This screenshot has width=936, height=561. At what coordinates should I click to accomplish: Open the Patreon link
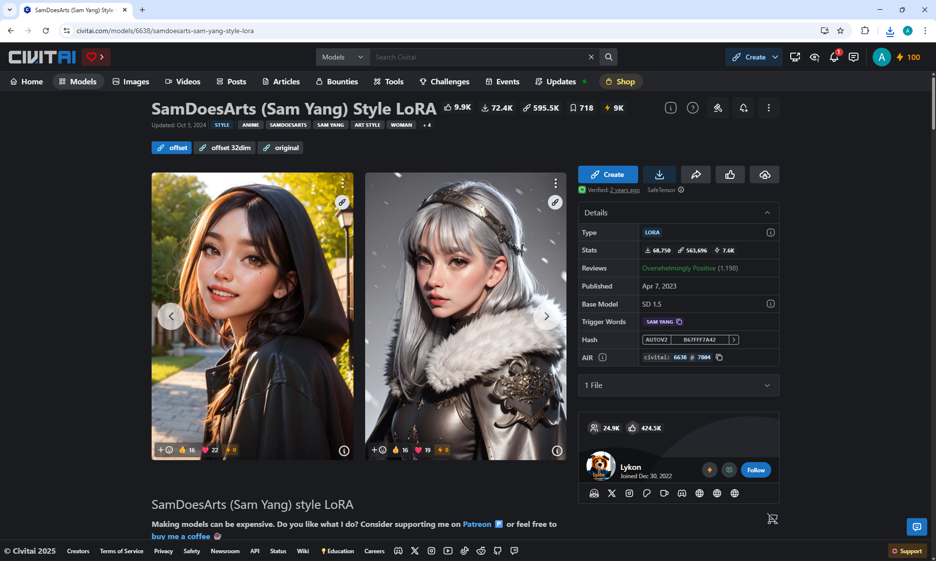(477, 524)
